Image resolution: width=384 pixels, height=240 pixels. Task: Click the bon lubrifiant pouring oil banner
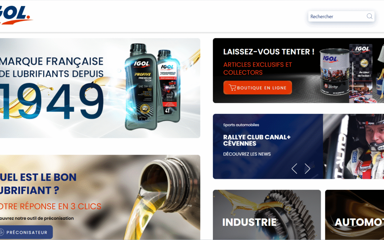click(x=100, y=197)
